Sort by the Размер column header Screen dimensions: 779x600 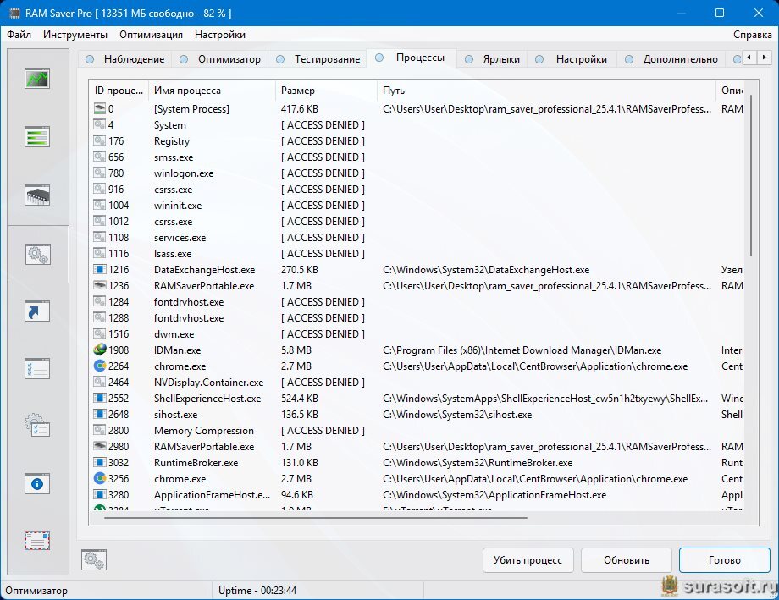(326, 91)
